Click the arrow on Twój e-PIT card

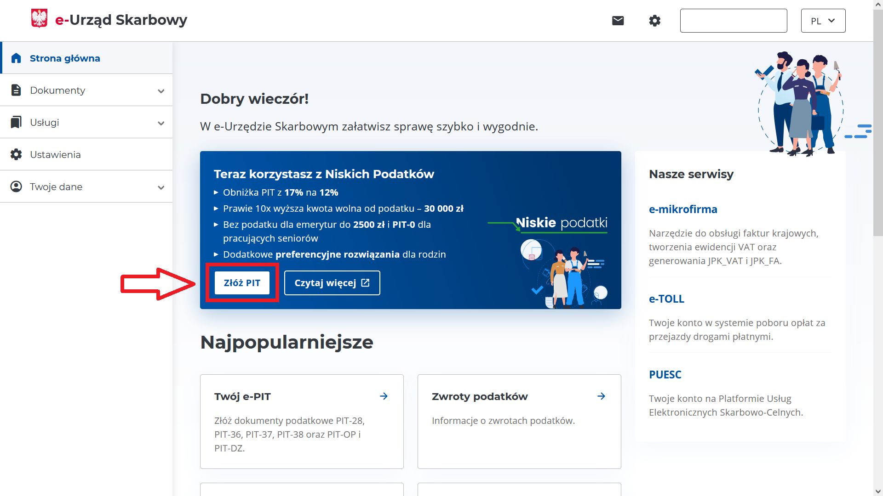[384, 396]
